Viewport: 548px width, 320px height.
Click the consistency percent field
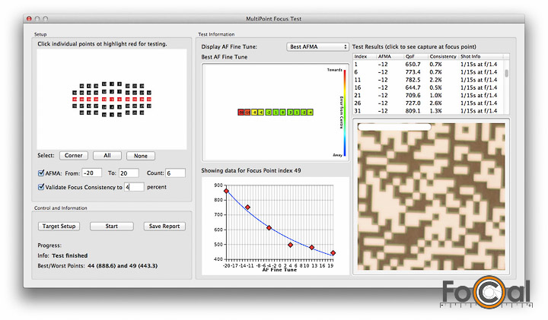tap(134, 187)
